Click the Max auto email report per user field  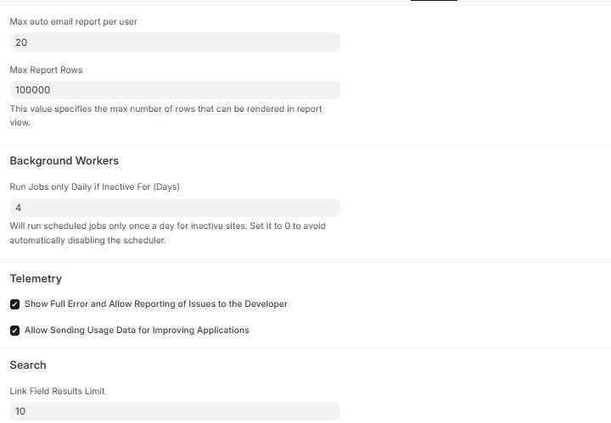pyautogui.click(x=174, y=42)
